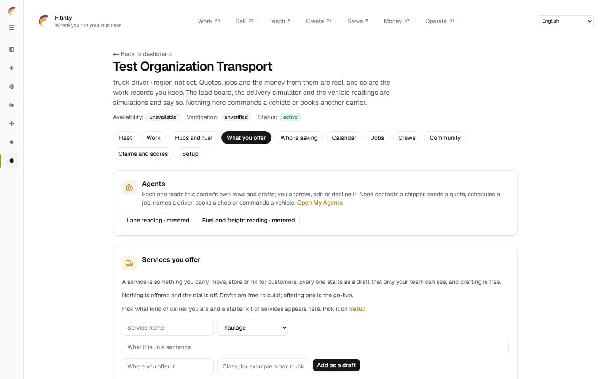
Task: Go back to dashboard
Action: [142, 54]
